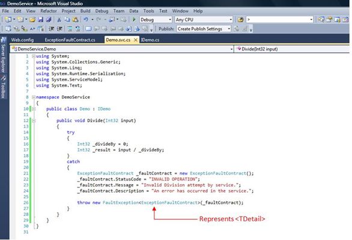Click the catch keyword on line 19
Screen dimensions: 352x240
(73, 162)
